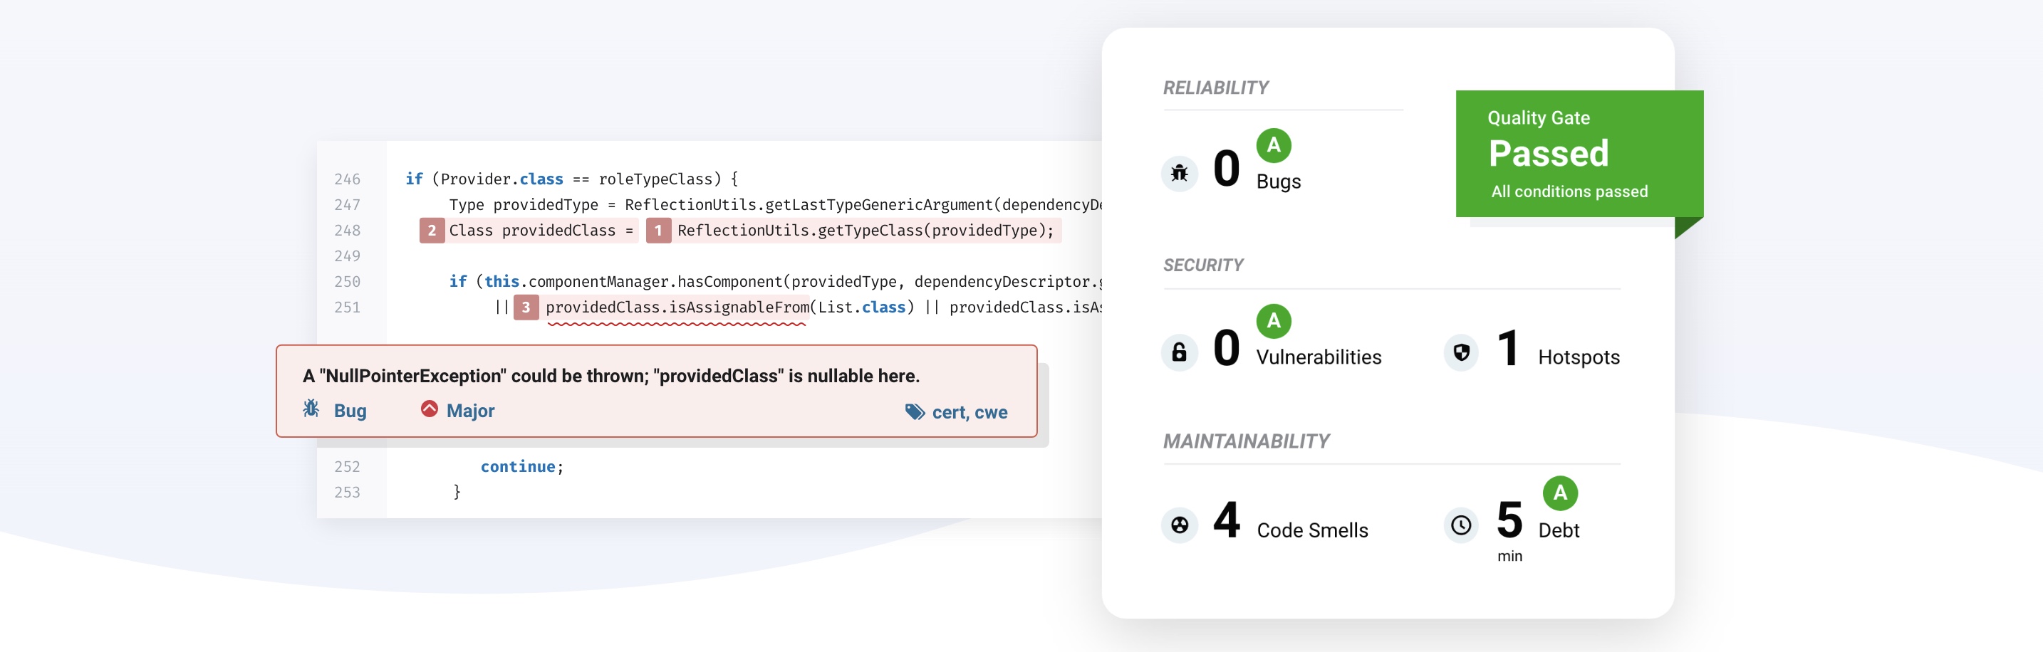Click the clock Debt icon
This screenshot has width=2043, height=652.
click(1461, 525)
